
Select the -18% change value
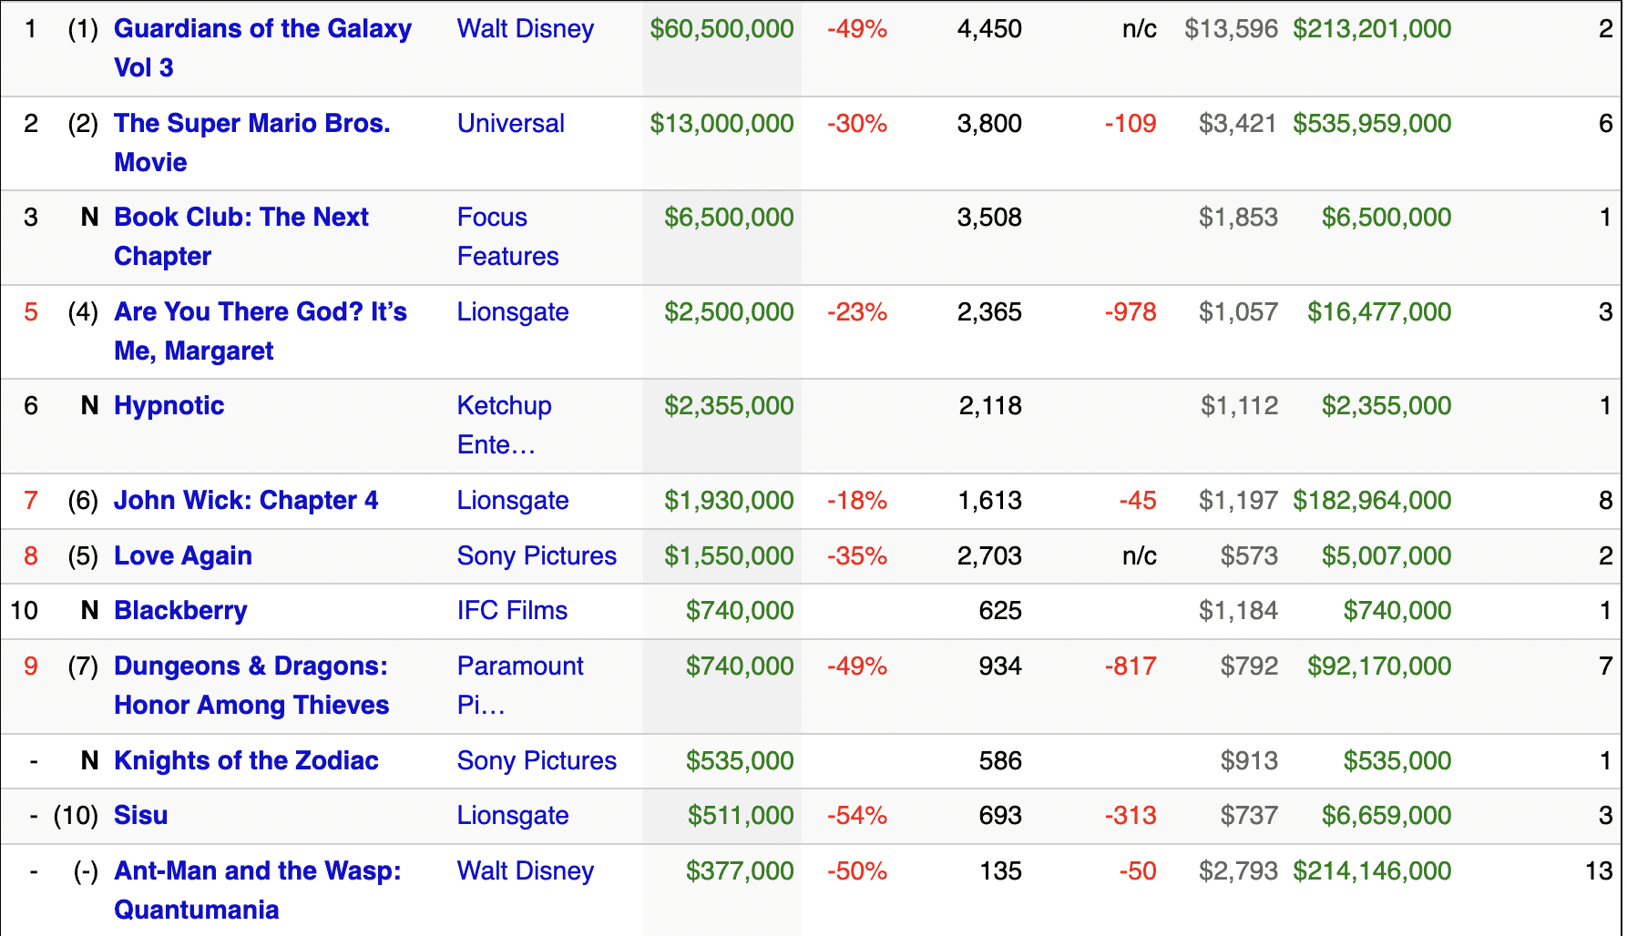point(857,501)
